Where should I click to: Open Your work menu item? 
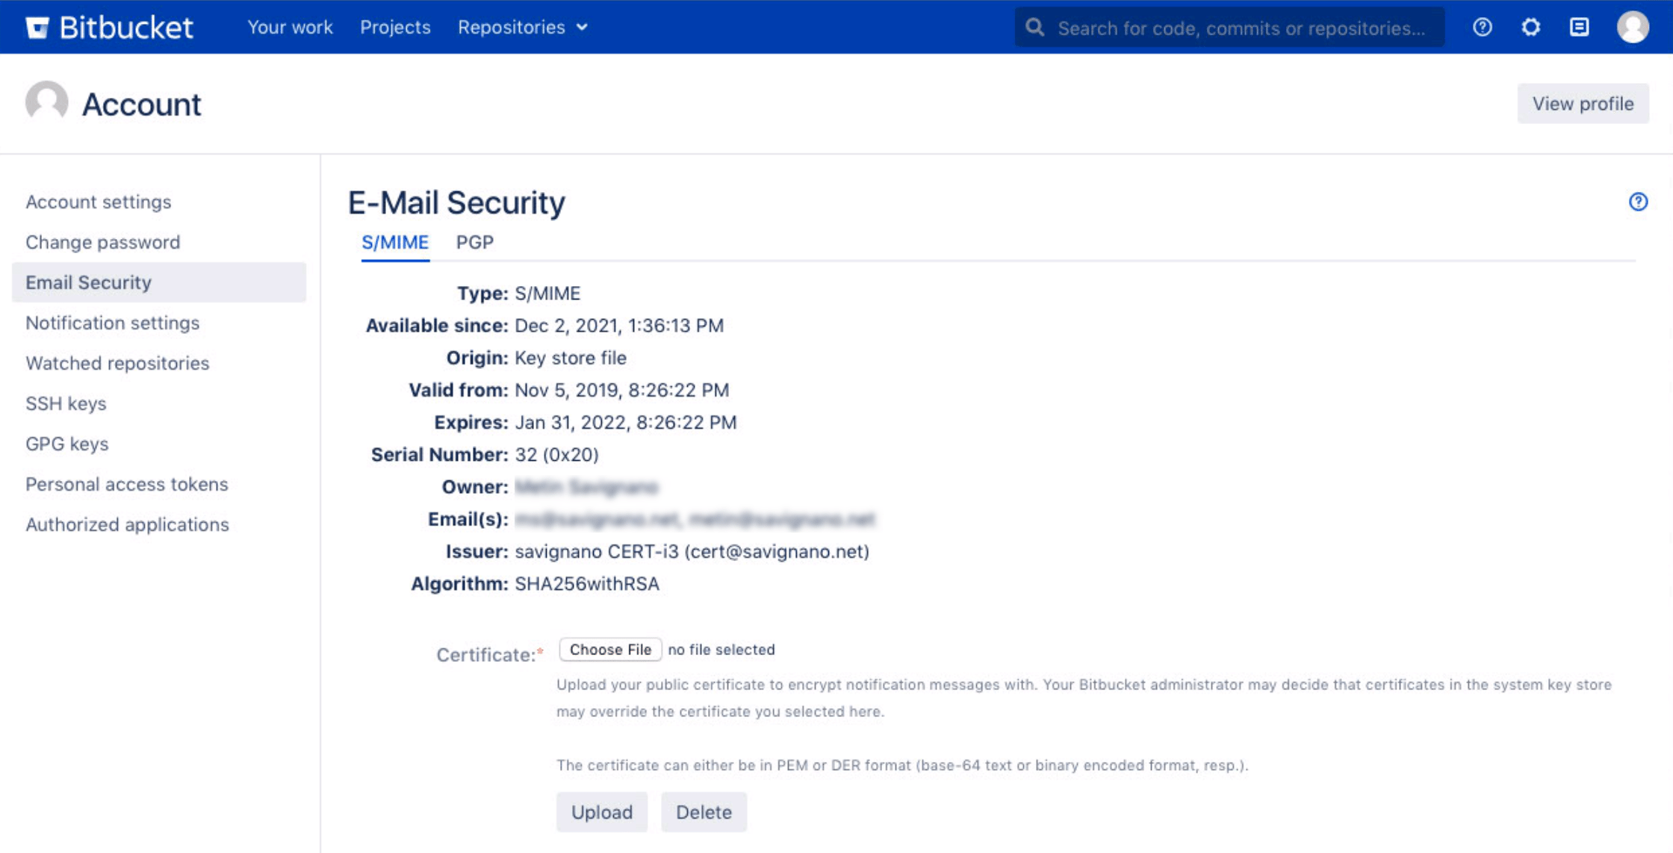290,28
